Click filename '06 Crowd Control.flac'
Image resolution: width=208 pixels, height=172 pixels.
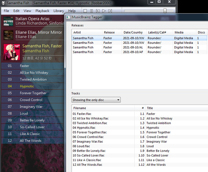(x=88, y=137)
